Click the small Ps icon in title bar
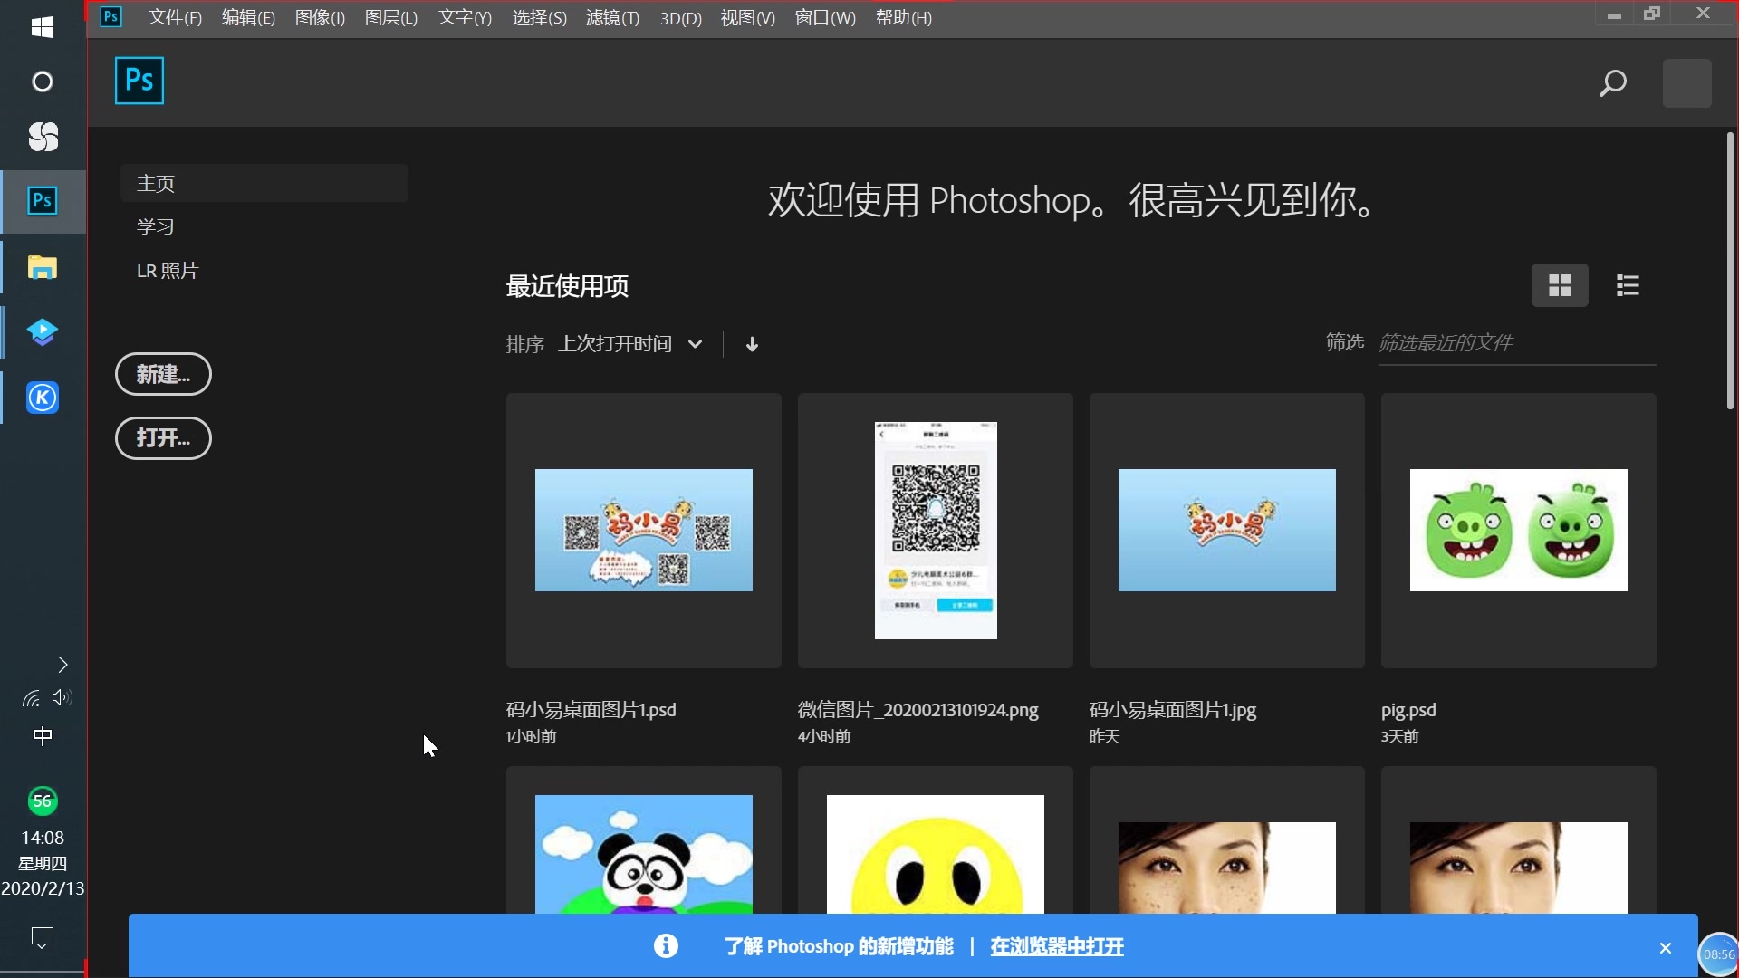Image resolution: width=1739 pixels, height=978 pixels. pyautogui.click(x=110, y=16)
